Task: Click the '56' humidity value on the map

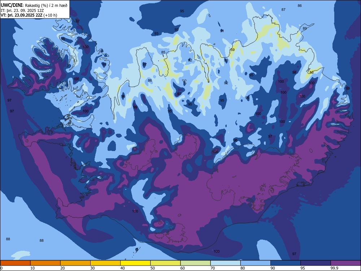Action: [x=312, y=72]
